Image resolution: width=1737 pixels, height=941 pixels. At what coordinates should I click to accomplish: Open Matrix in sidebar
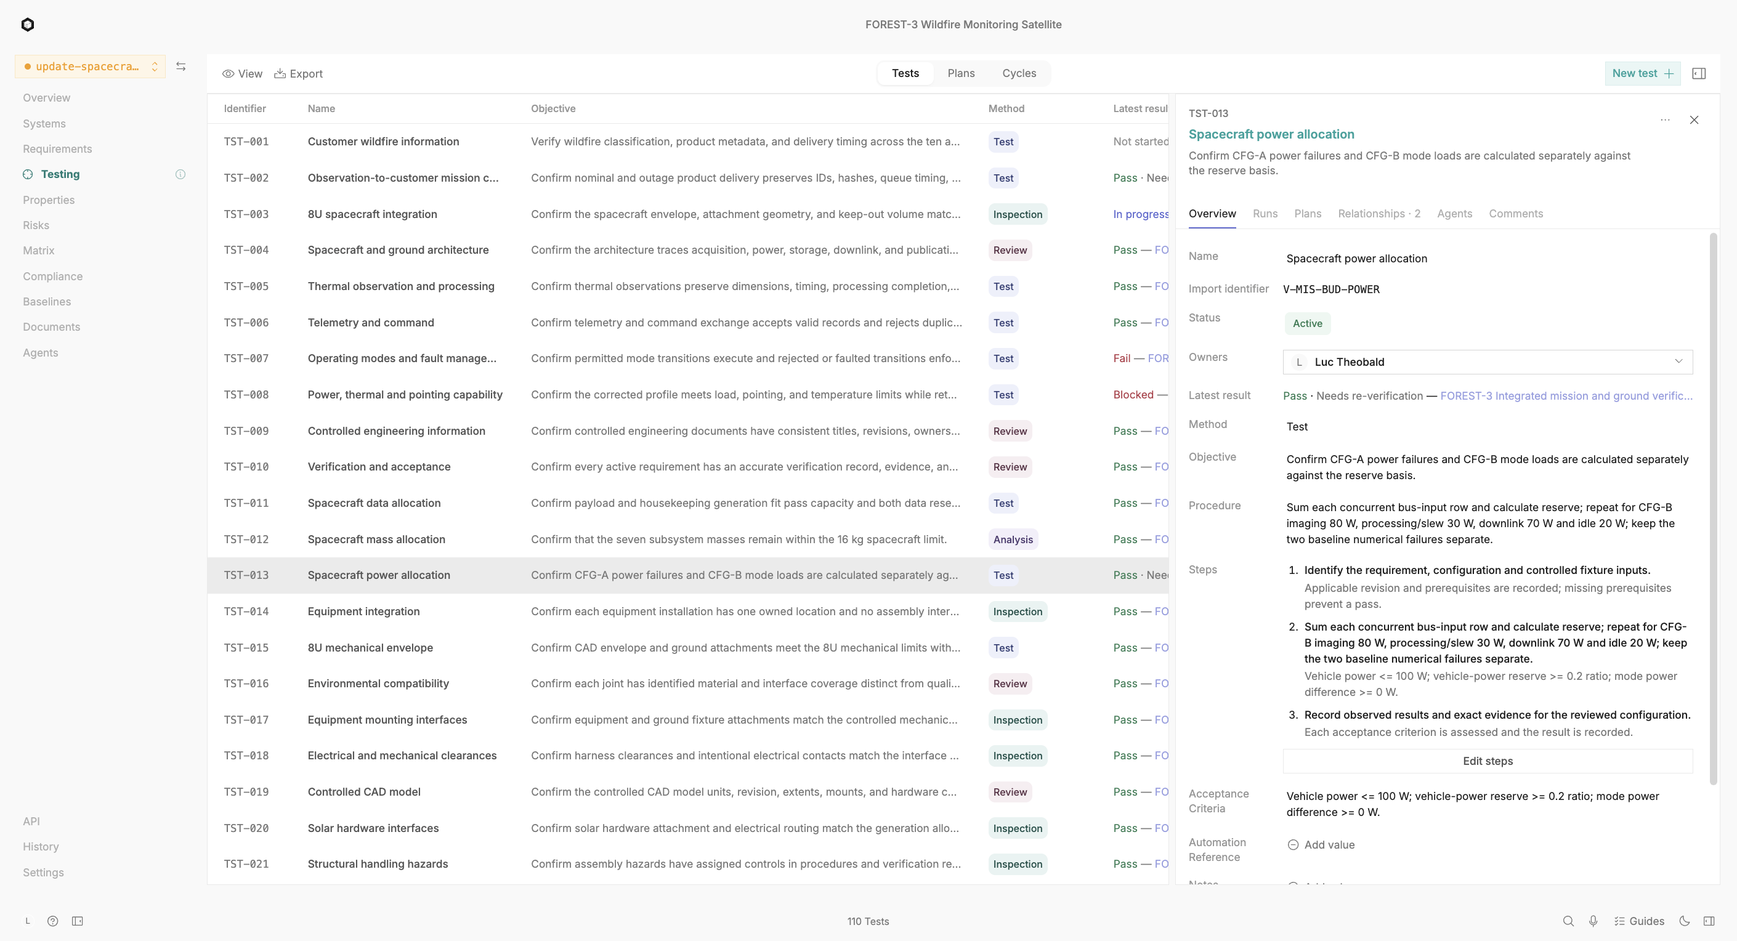click(x=38, y=250)
